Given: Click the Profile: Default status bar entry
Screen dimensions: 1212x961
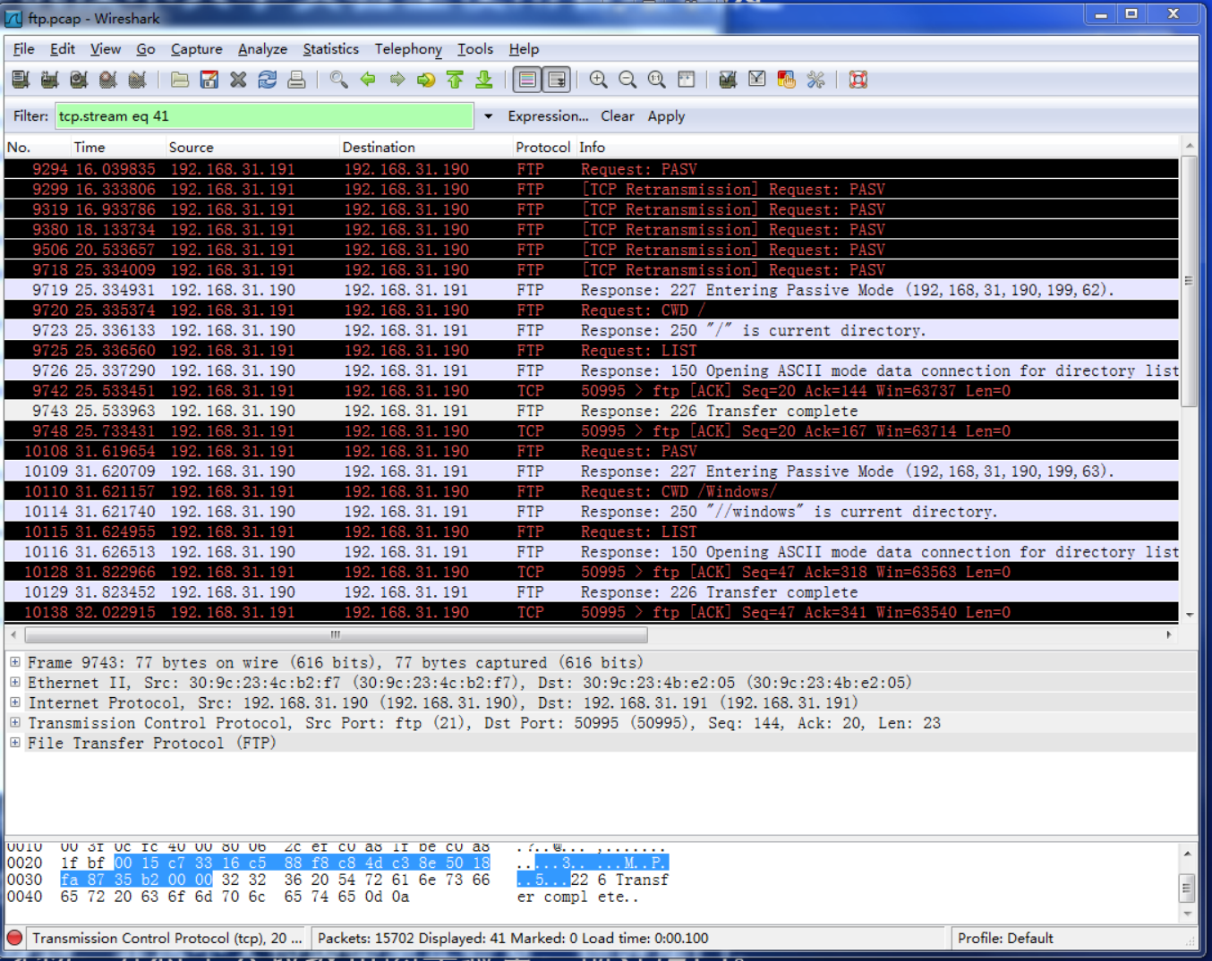Looking at the screenshot, I should click(x=1005, y=938).
